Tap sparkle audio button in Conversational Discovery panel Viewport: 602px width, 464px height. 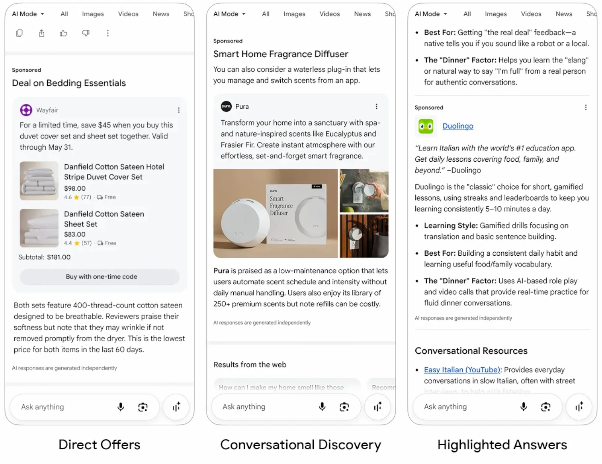(x=377, y=406)
